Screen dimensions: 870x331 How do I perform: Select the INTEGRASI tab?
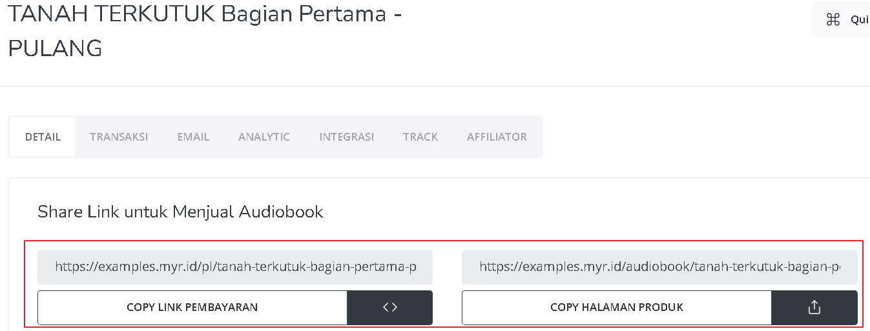point(347,137)
